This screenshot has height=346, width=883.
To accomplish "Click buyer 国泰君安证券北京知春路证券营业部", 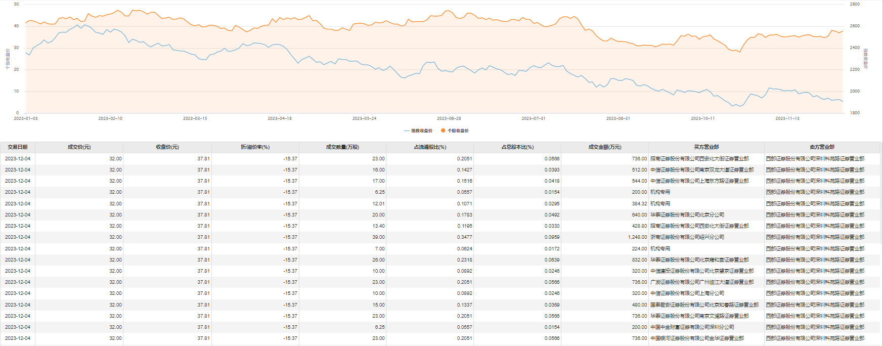I will click(704, 305).
